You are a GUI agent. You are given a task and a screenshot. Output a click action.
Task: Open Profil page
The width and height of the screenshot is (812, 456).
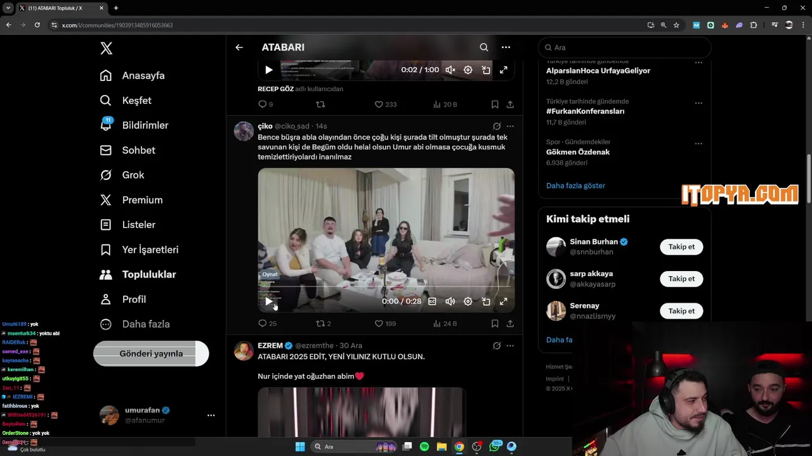pos(123,299)
